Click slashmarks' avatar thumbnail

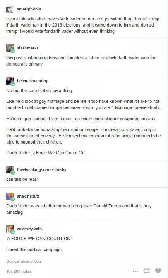click(x=10, y=48)
